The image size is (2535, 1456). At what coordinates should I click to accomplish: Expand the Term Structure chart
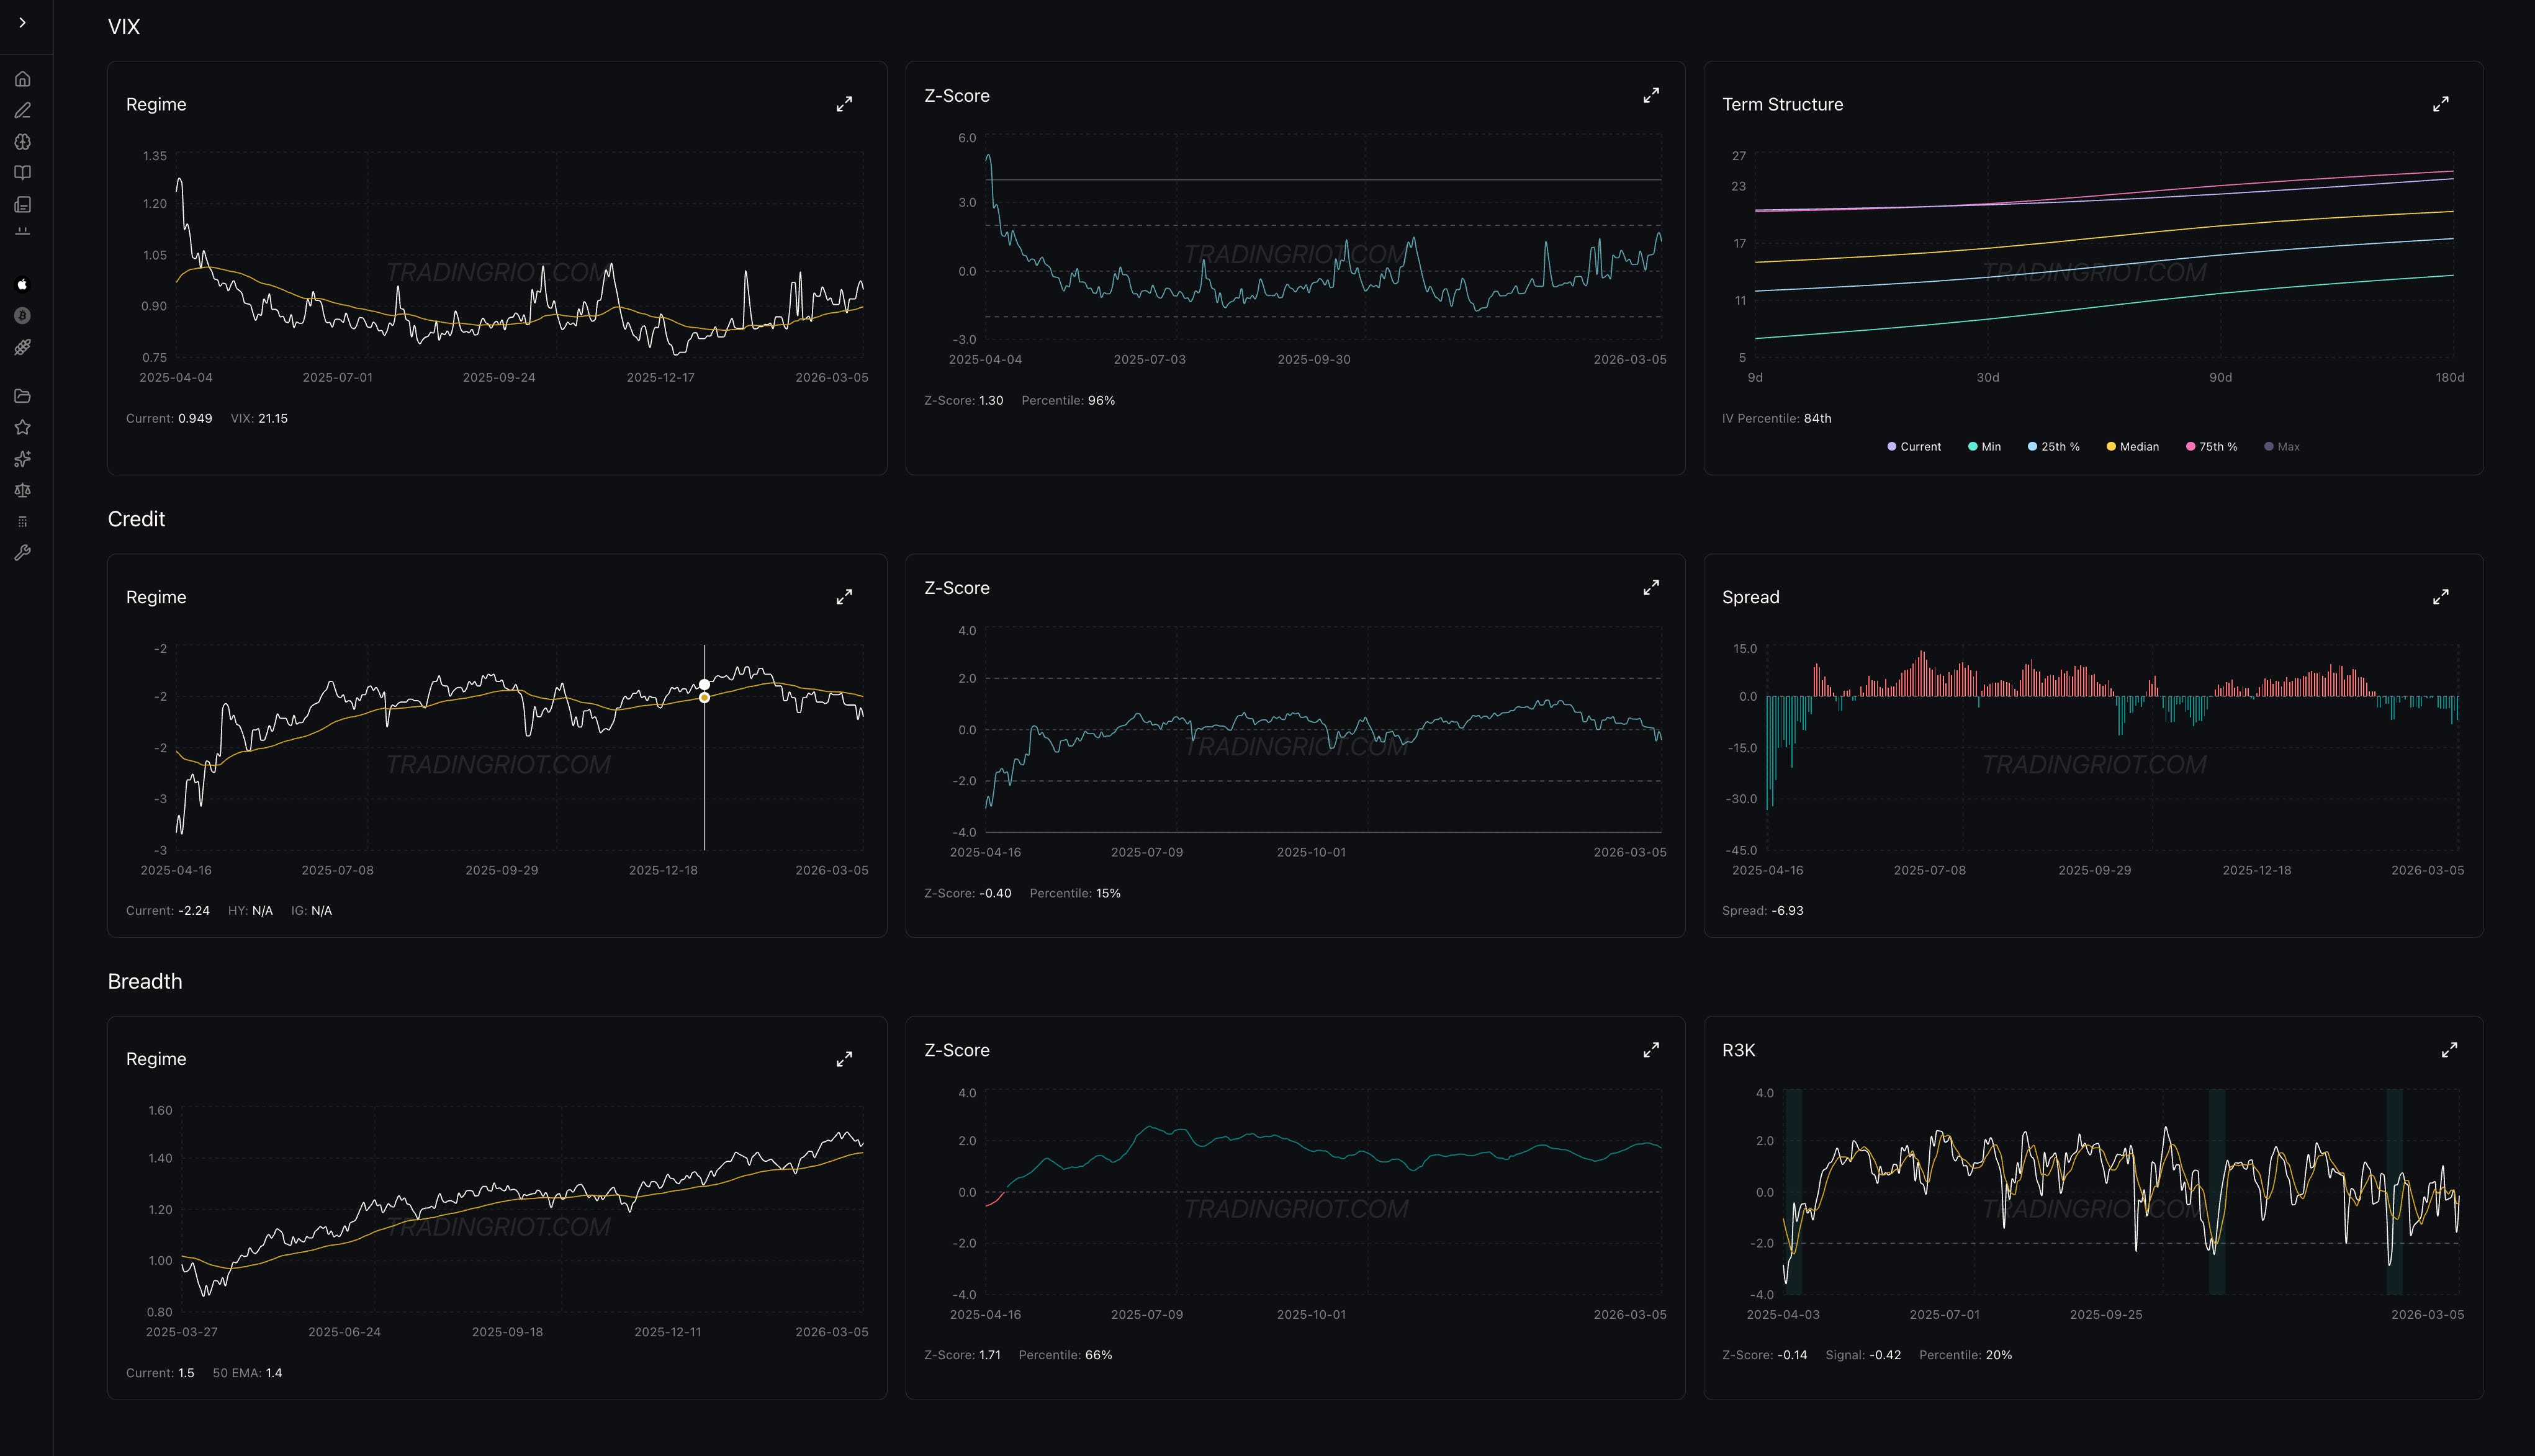tap(2440, 104)
